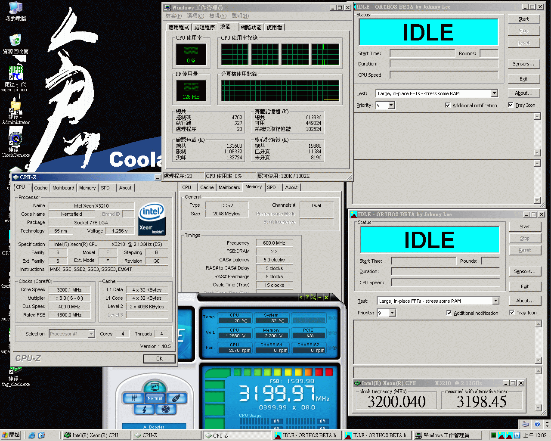Click the green CPU usage tray icon
551x441 pixels.
[x=493, y=435]
